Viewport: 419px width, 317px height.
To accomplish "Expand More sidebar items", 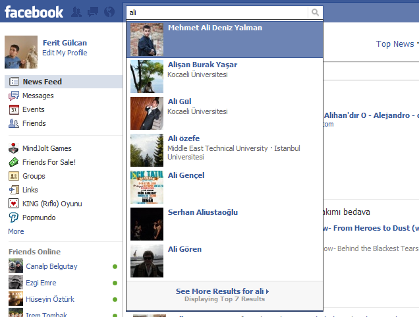I will tap(16, 231).
